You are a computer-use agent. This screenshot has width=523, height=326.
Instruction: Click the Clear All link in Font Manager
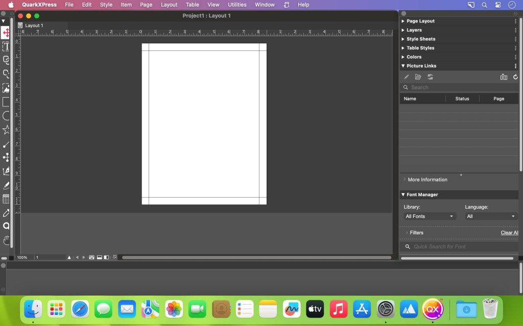pos(509,232)
